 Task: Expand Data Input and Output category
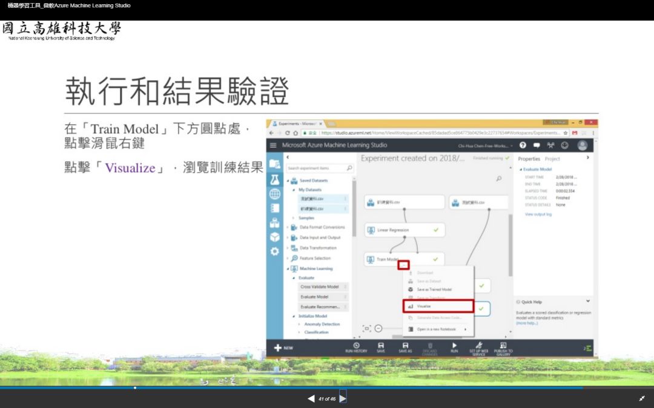(x=288, y=238)
